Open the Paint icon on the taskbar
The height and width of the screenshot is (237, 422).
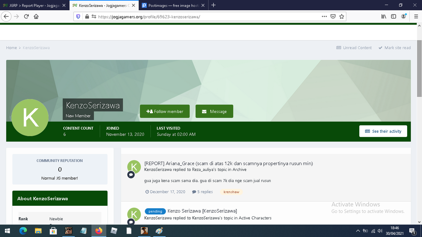pyautogui.click(x=159, y=231)
